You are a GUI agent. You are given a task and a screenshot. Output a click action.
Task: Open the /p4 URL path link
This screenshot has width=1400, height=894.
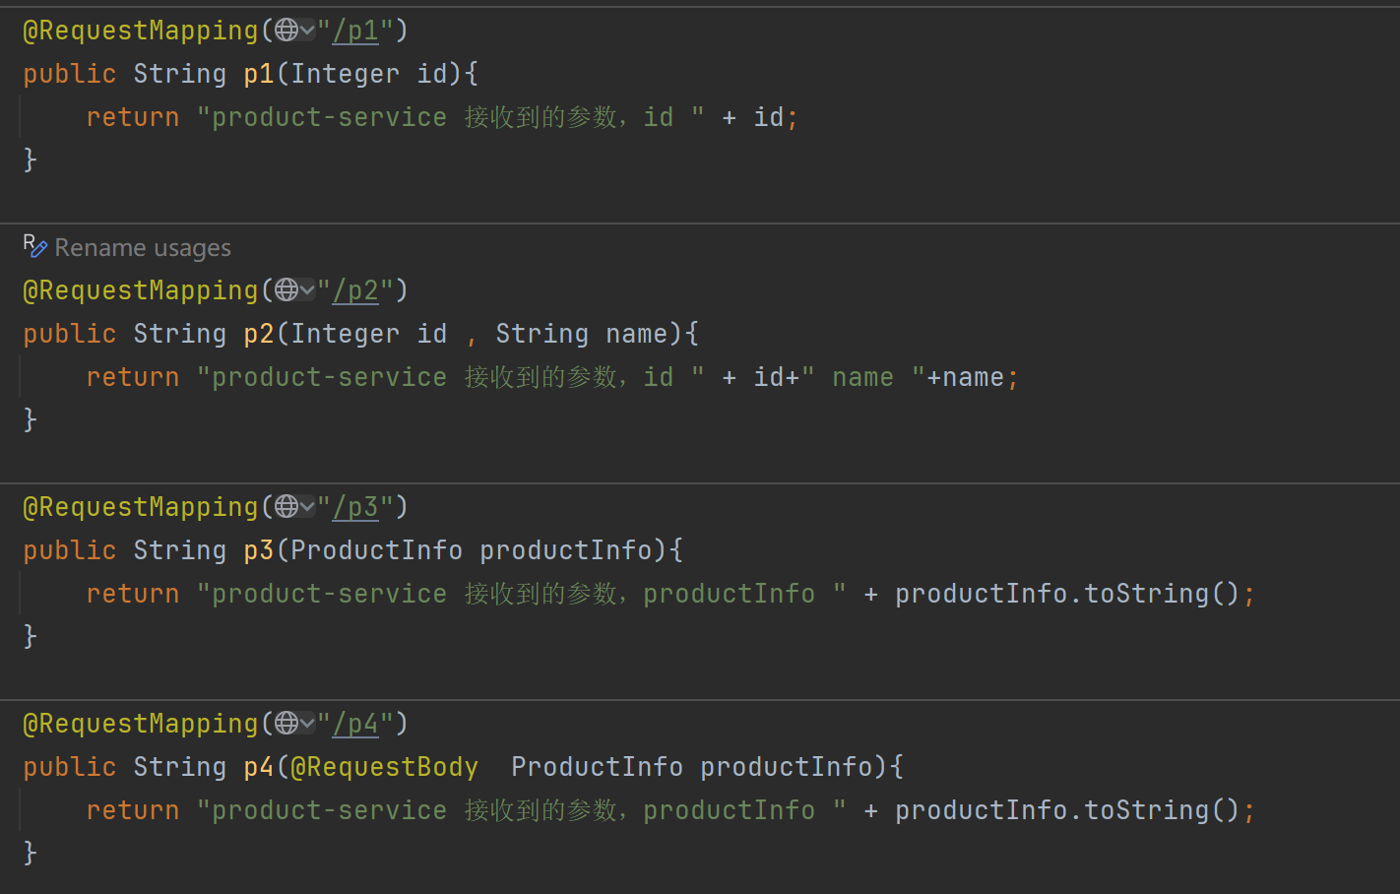355,725
